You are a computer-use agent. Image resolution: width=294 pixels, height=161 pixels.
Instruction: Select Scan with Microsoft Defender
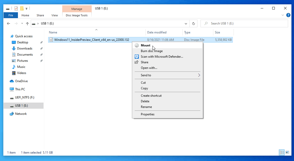pos(167,57)
